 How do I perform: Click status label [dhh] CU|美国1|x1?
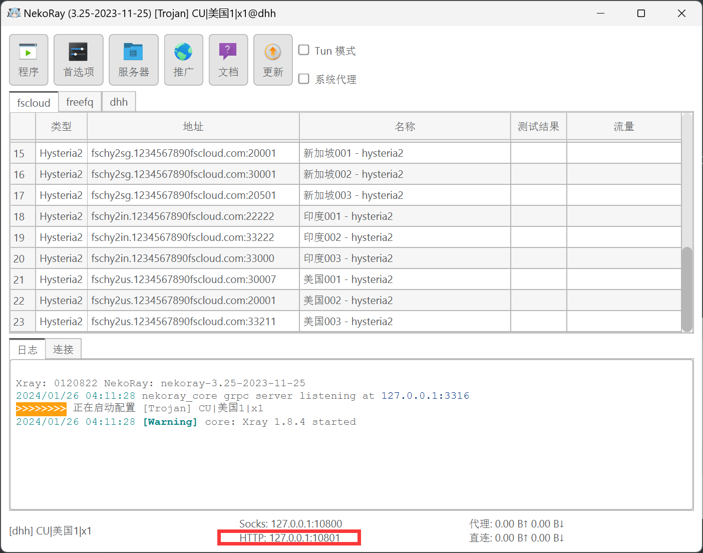(51, 531)
